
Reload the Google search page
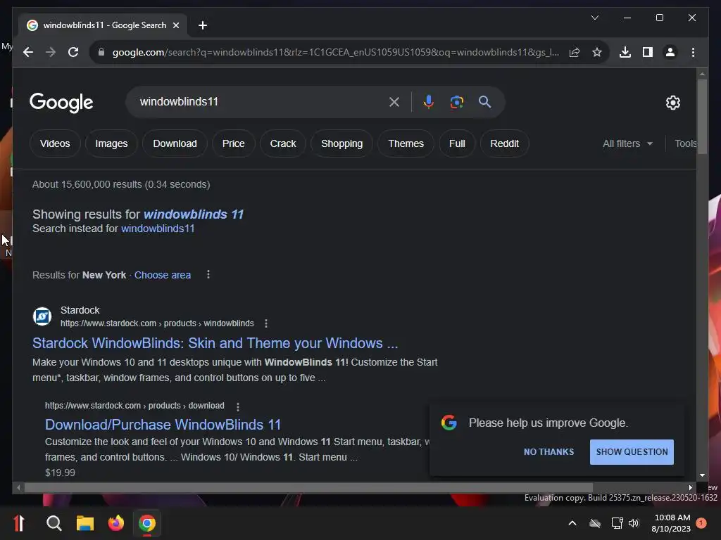point(73,52)
